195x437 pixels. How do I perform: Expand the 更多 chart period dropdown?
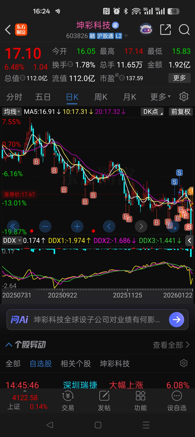(161, 97)
